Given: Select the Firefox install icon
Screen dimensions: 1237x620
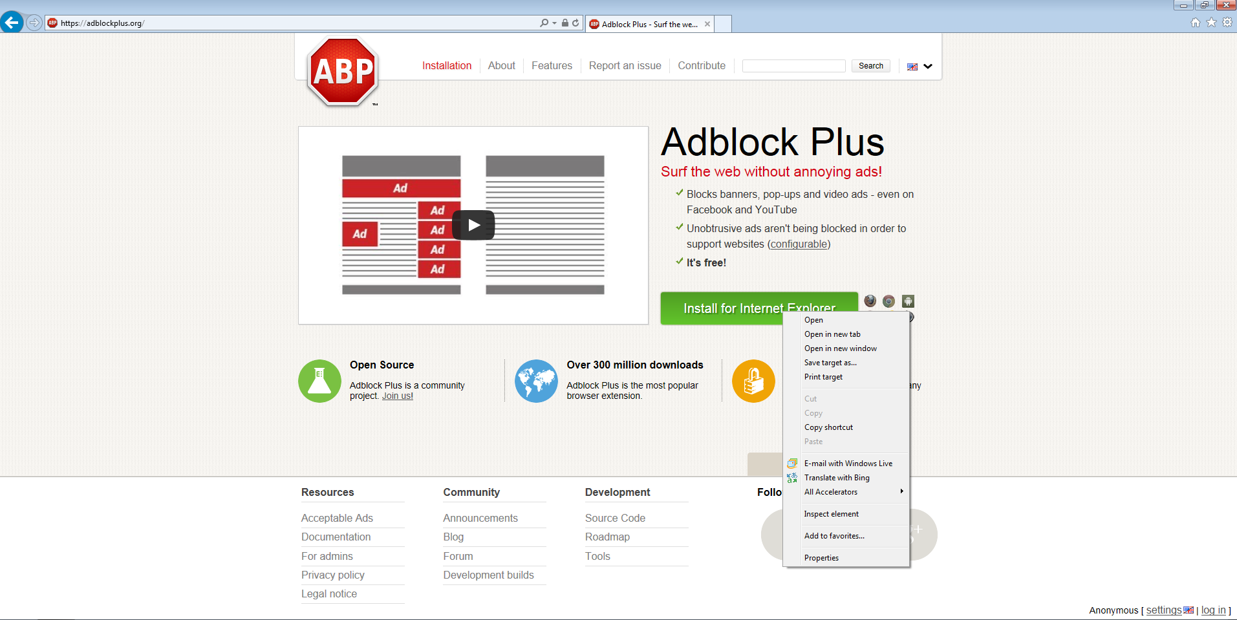Looking at the screenshot, I should click(x=870, y=301).
